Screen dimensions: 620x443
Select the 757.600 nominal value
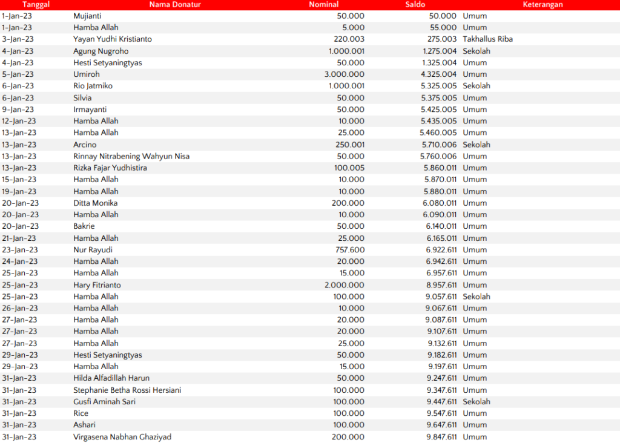click(350, 250)
